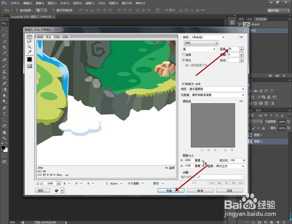Select the Clone Stamp tool

tap(4, 72)
